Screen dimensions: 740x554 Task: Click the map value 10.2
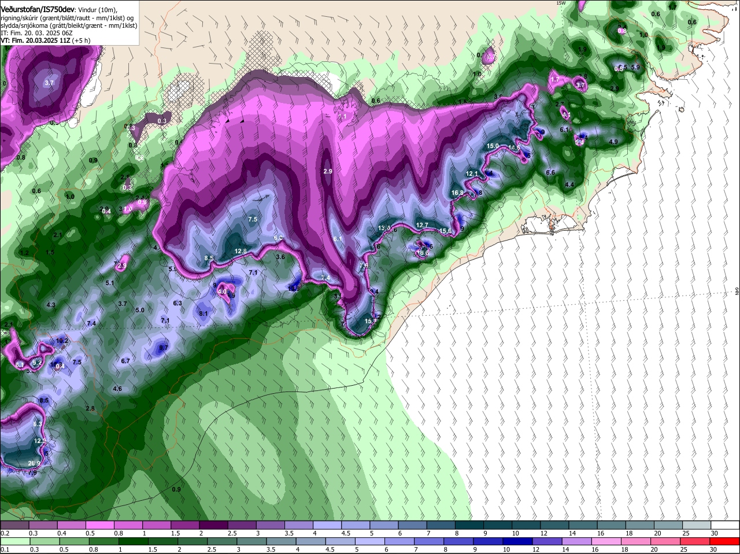62,341
